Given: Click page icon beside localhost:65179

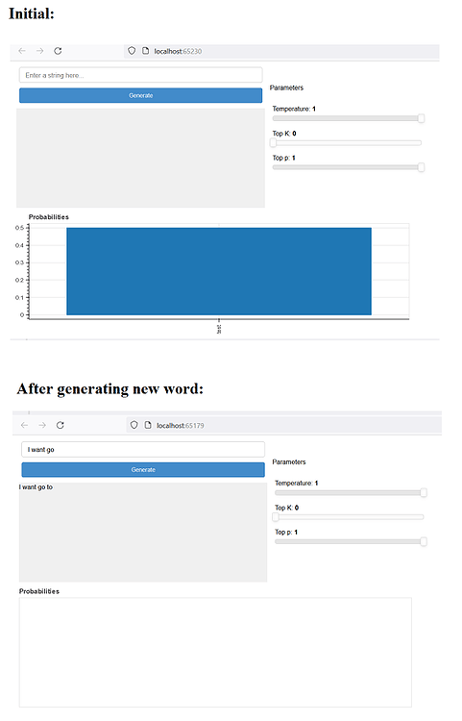Looking at the screenshot, I should pos(148,425).
